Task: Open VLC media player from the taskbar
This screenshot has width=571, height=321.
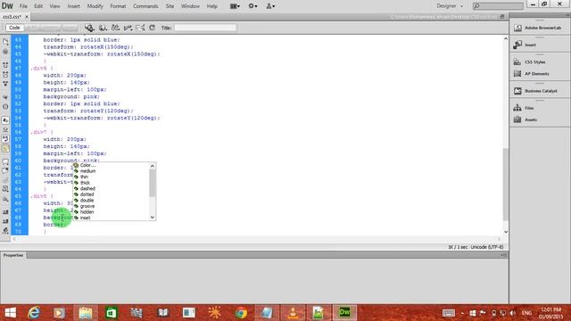Action: pyautogui.click(x=293, y=313)
